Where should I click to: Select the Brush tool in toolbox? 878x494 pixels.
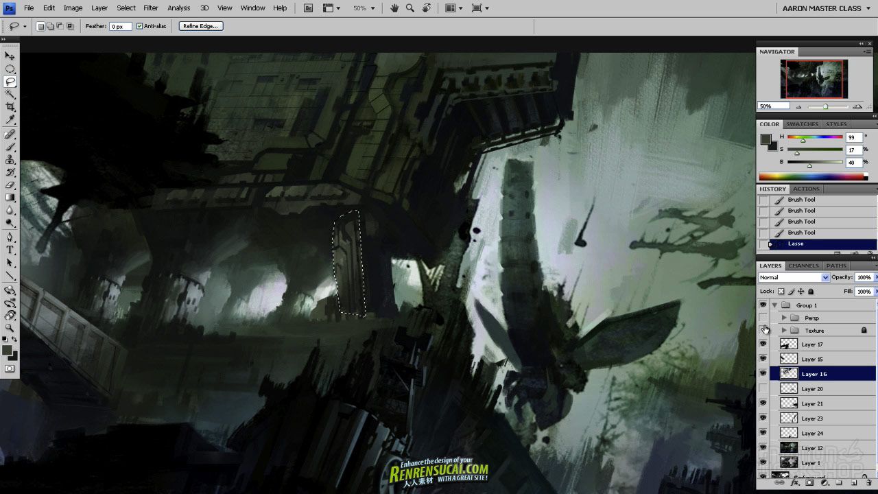10,147
